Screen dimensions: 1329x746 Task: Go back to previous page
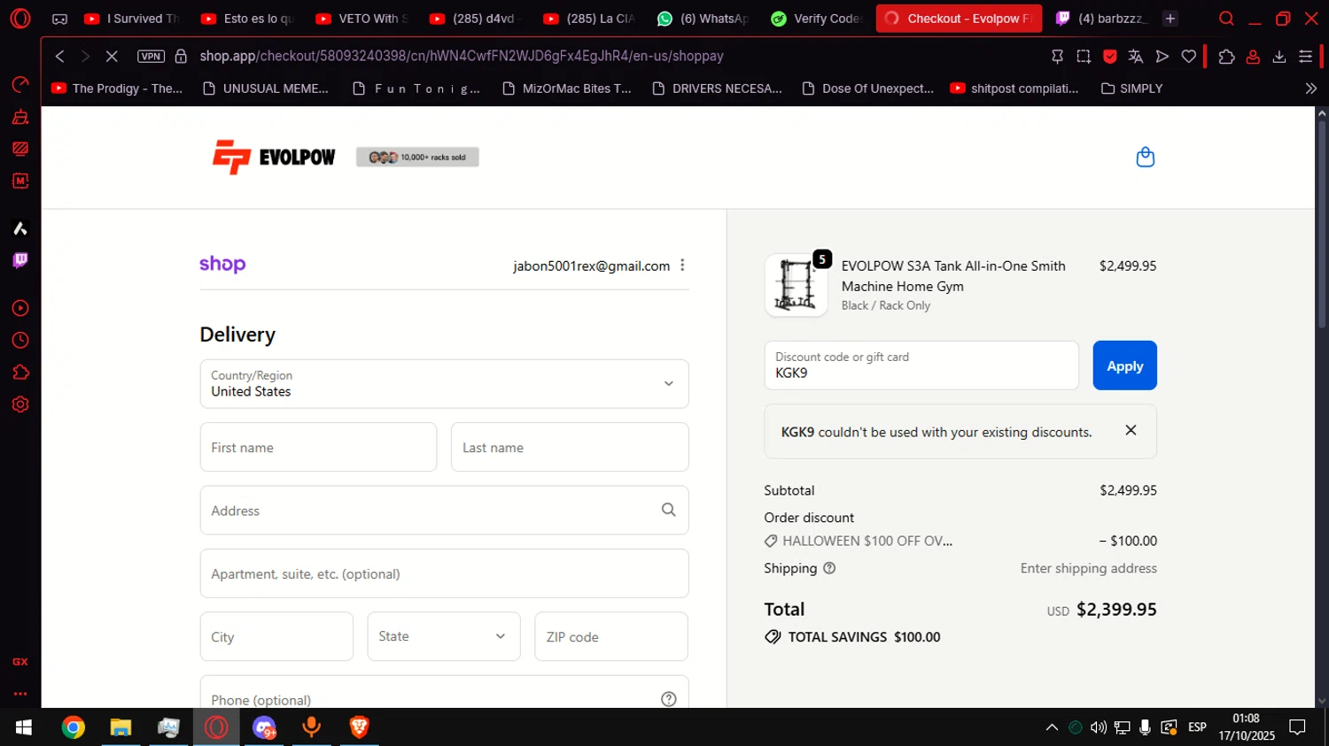[59, 56]
